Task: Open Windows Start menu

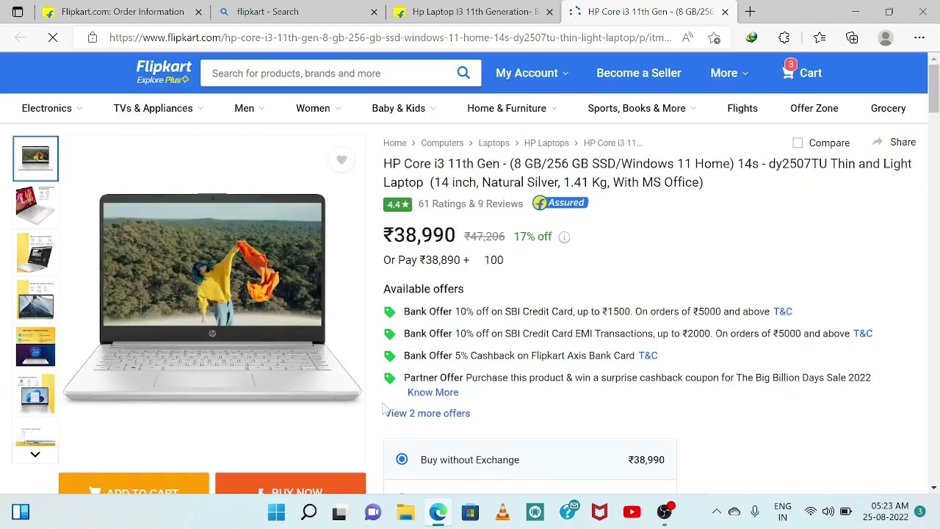Action: pyautogui.click(x=276, y=512)
